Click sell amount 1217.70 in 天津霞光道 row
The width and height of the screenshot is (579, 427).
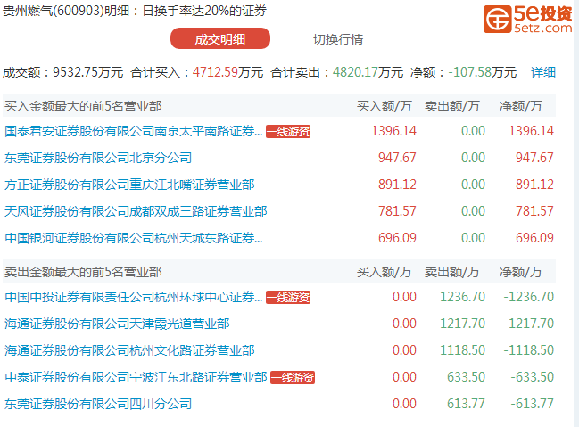tap(462, 324)
